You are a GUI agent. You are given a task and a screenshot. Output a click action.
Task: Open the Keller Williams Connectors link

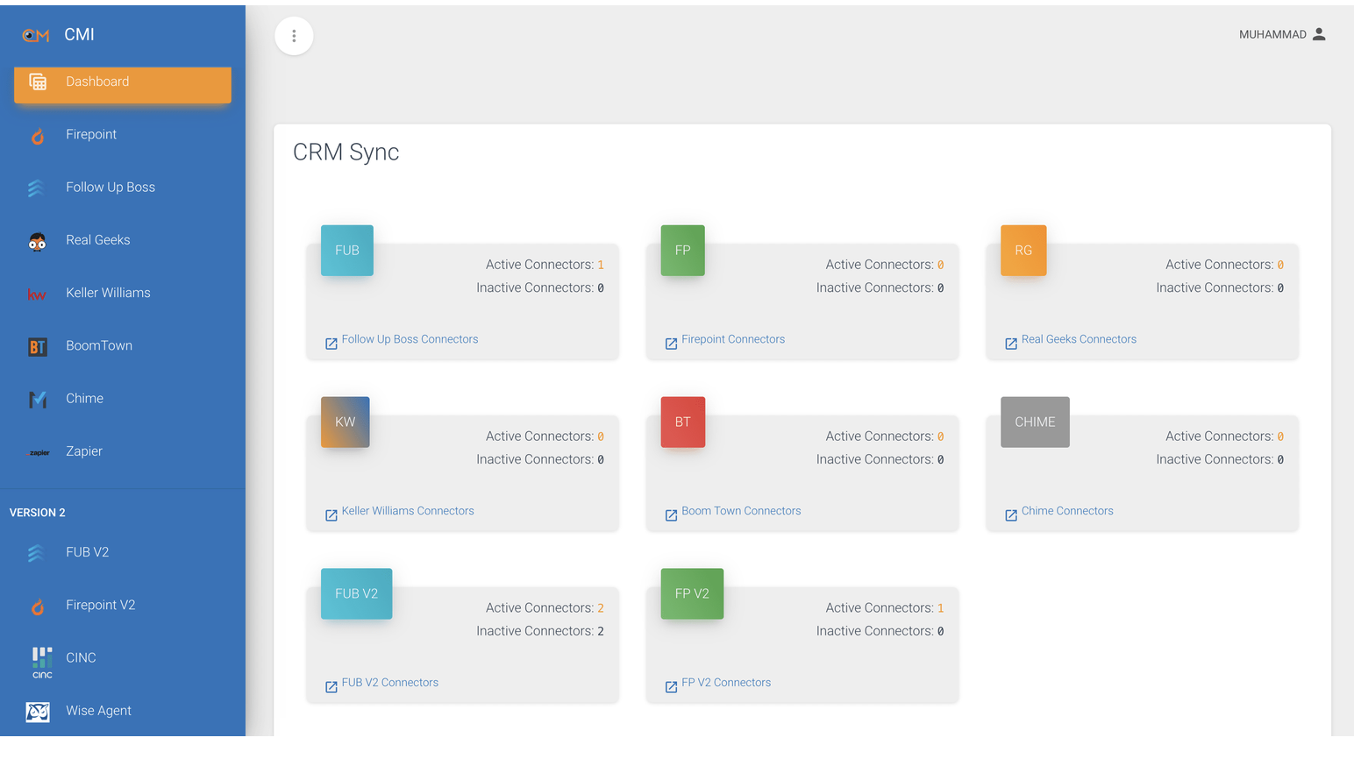pyautogui.click(x=408, y=511)
